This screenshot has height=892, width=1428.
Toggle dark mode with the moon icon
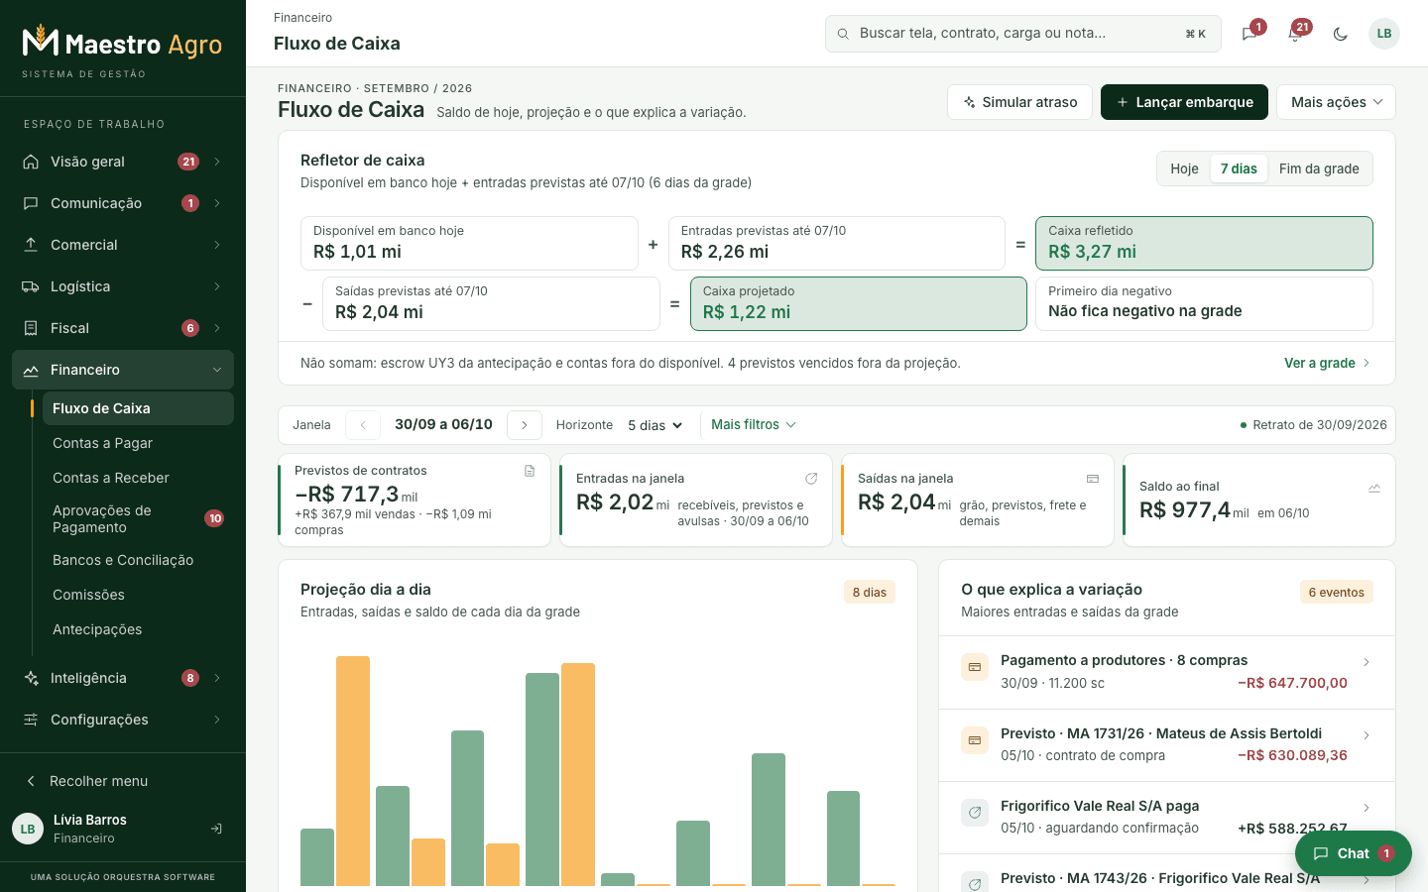[1341, 34]
